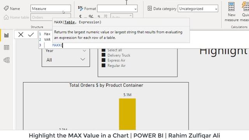Click the Home table house icon
The image size is (249, 140).
6,17
